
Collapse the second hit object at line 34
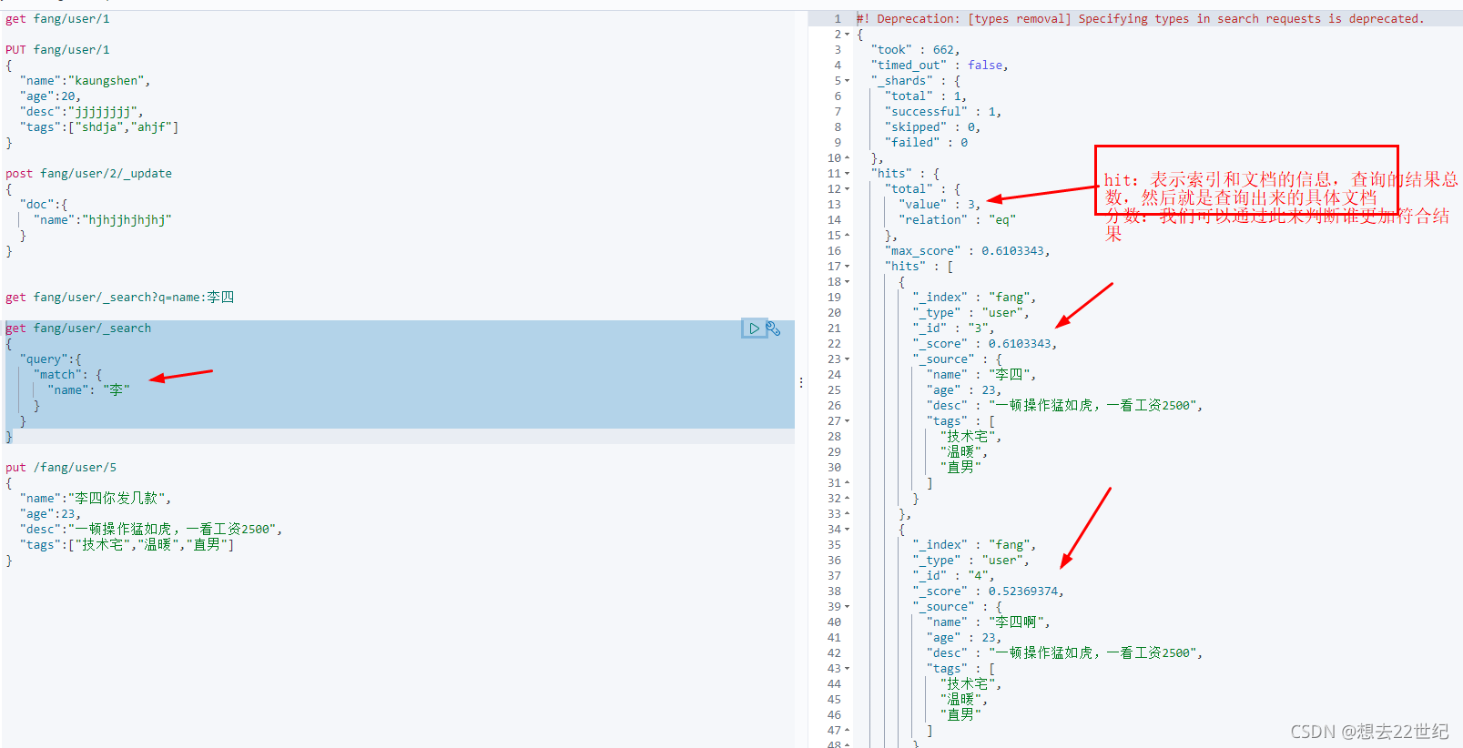(848, 530)
